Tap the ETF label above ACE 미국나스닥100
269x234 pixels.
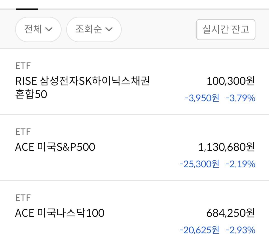tap(23, 198)
